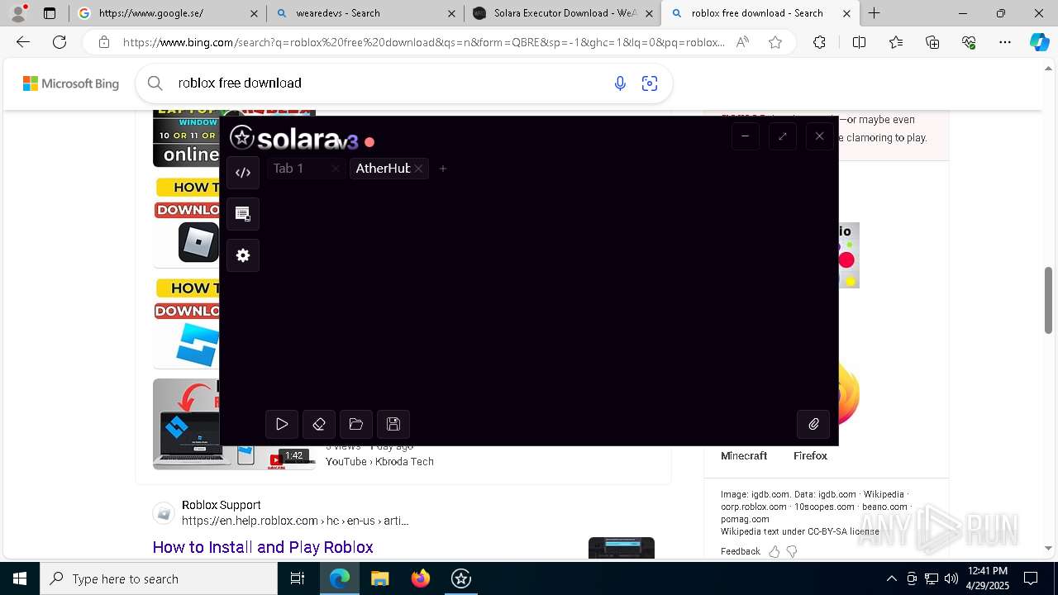Open a script file with the folder icon
The height and width of the screenshot is (595, 1058).
point(356,424)
